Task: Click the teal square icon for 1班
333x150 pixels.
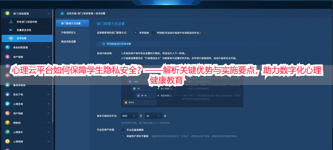Action: click(134, 88)
